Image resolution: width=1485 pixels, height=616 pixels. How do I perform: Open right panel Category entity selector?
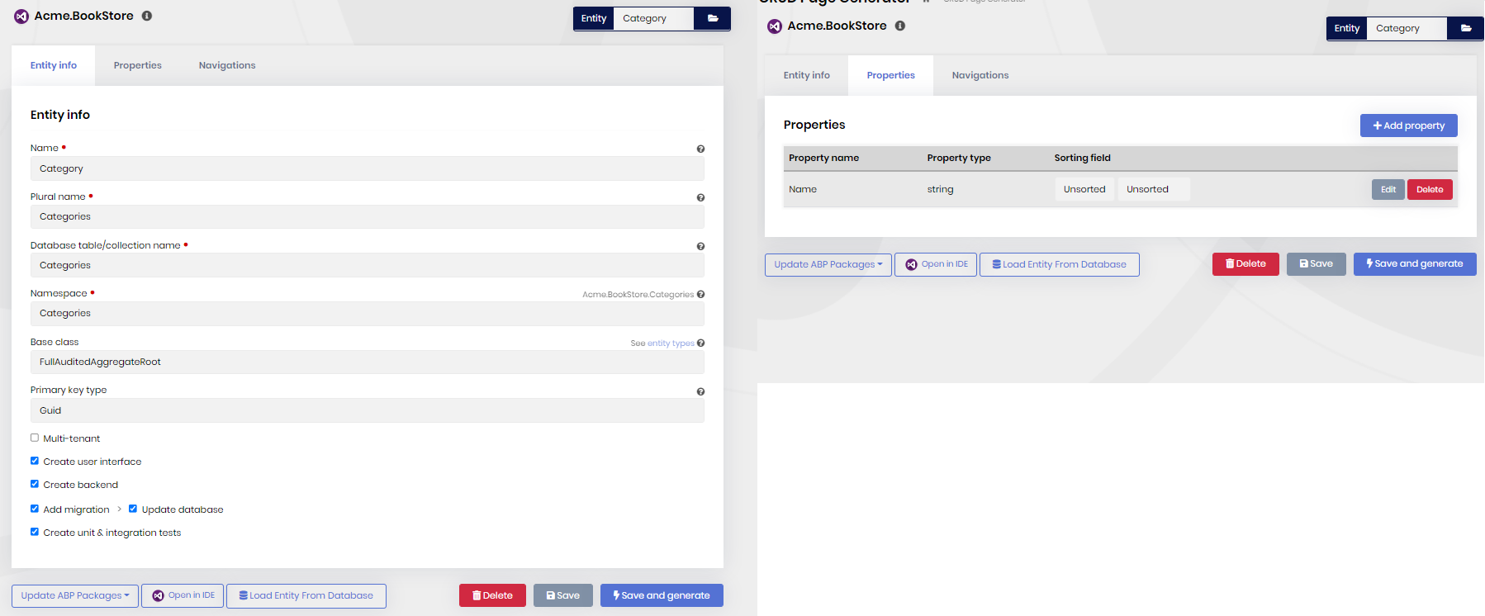pyautogui.click(x=1407, y=28)
